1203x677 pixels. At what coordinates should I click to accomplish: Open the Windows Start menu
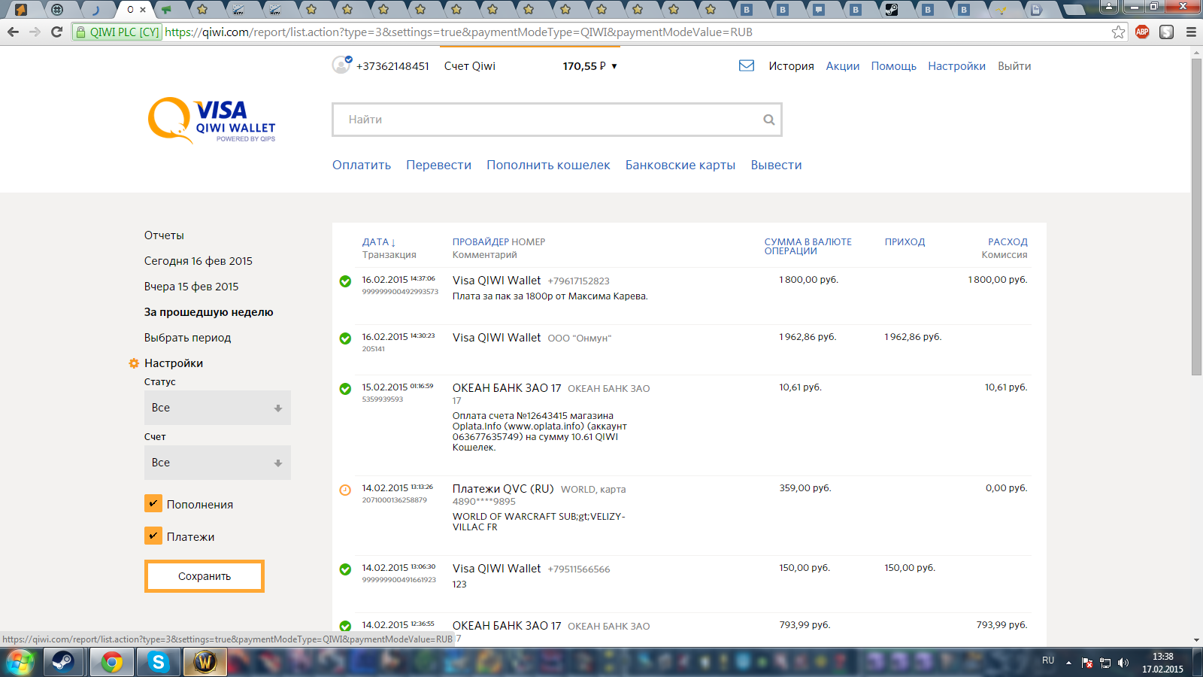click(x=20, y=663)
